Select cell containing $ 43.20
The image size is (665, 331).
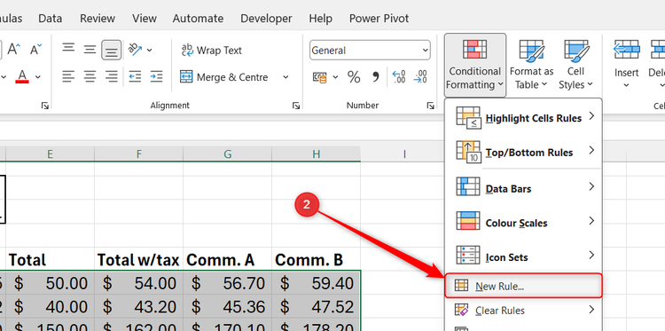click(138, 306)
